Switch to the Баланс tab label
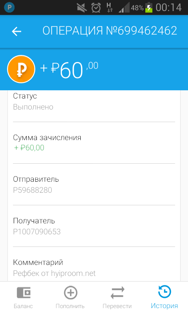 (23, 306)
